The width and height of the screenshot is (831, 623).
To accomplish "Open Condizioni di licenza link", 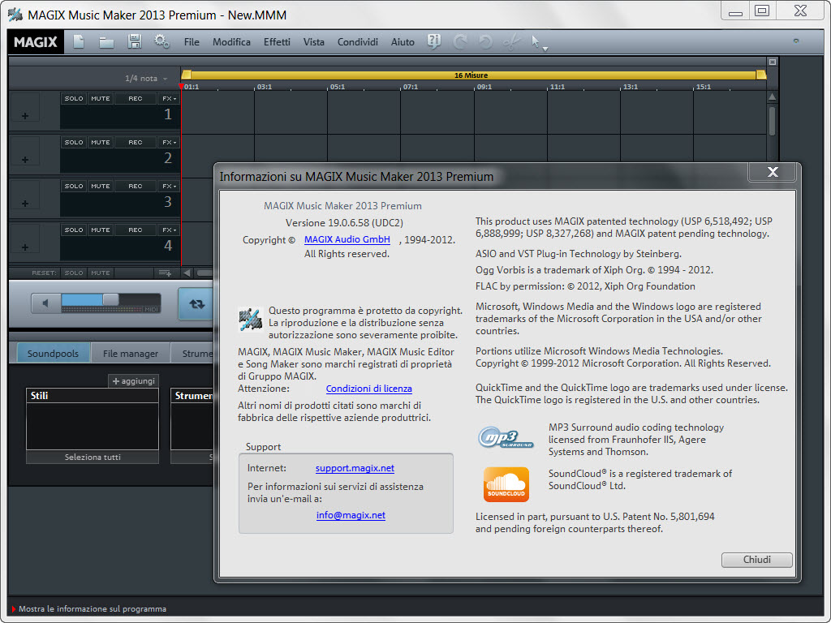I will tap(369, 389).
